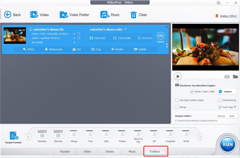Browse for output folder
Image resolution: width=240 pixels, height=158 pixels.
pos(221,116)
